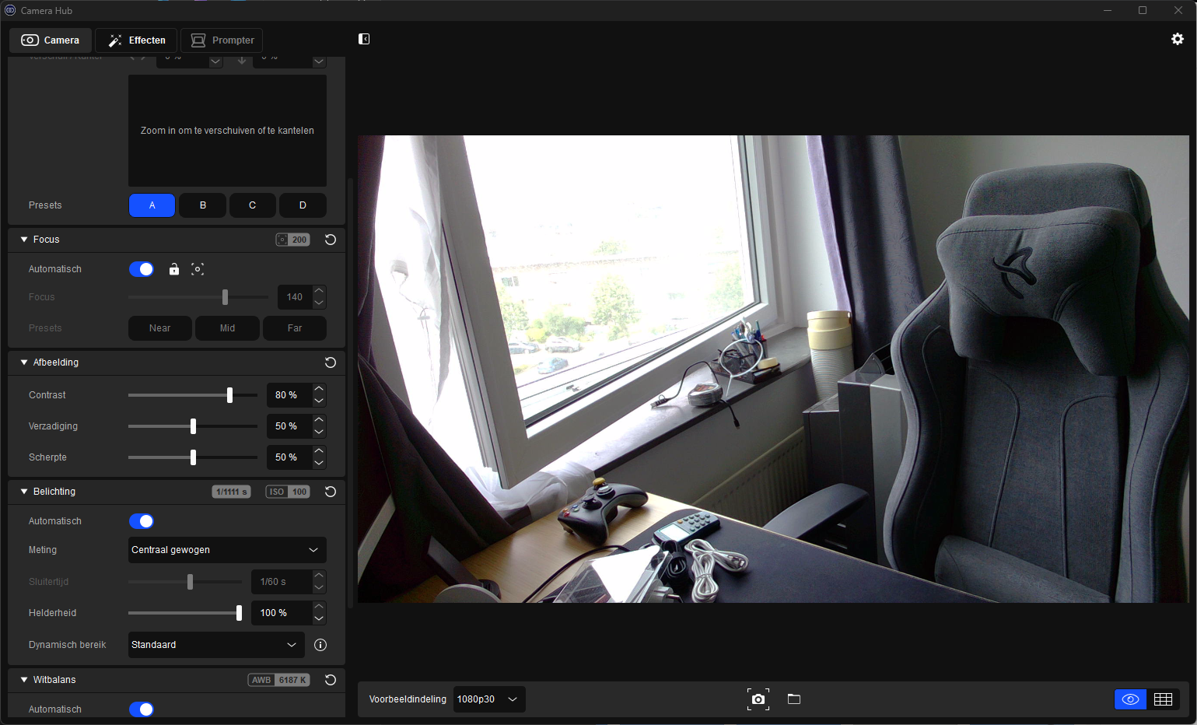Reset Belichting settings icon

(331, 492)
